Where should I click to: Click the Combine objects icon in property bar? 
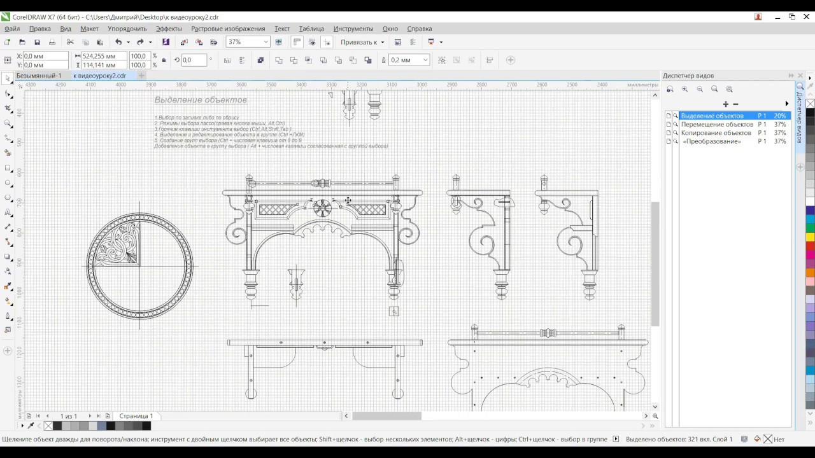coord(260,60)
